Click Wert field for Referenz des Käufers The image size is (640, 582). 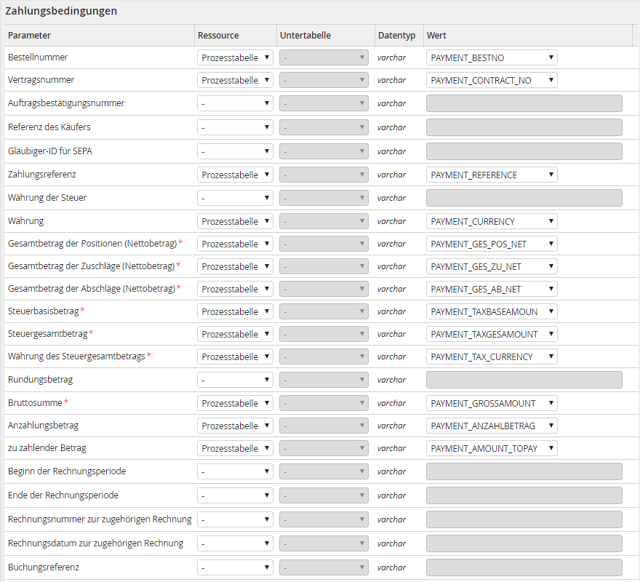click(x=524, y=127)
